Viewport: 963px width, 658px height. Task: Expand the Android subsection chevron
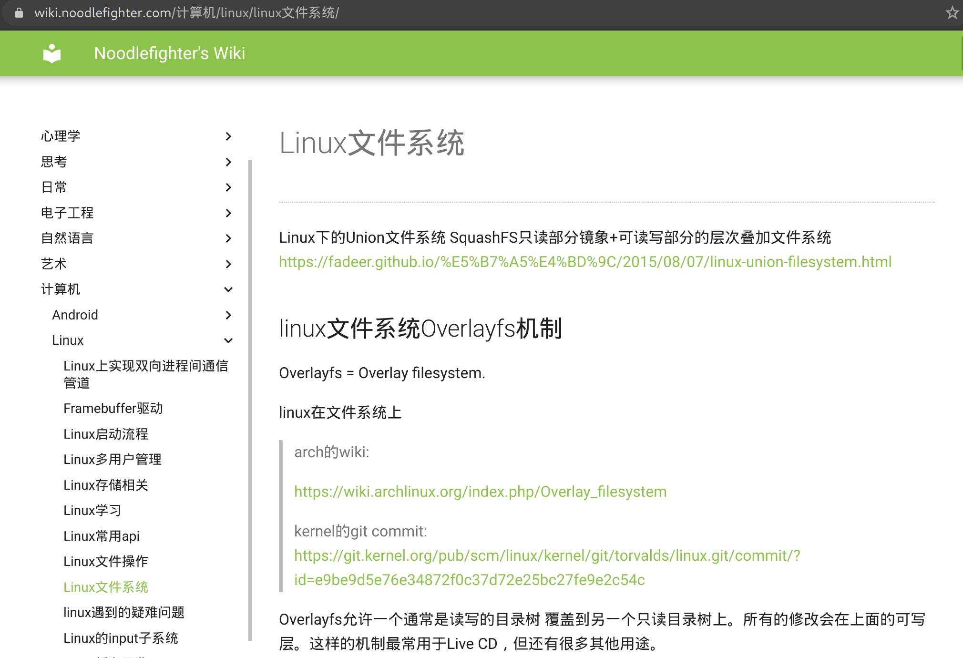click(228, 315)
